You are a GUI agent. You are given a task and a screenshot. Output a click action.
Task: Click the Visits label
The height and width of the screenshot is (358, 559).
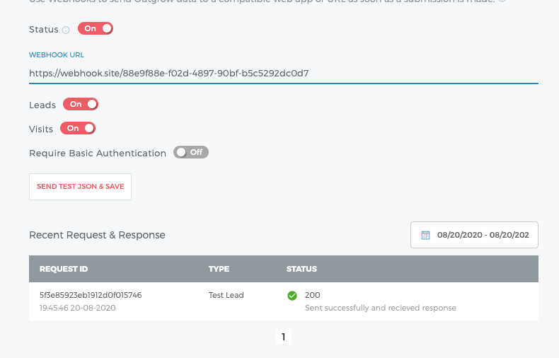tap(41, 129)
